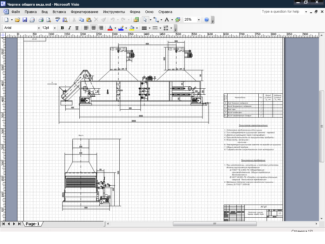Open the Файл menu
The image size is (325, 244).
tap(16, 12)
